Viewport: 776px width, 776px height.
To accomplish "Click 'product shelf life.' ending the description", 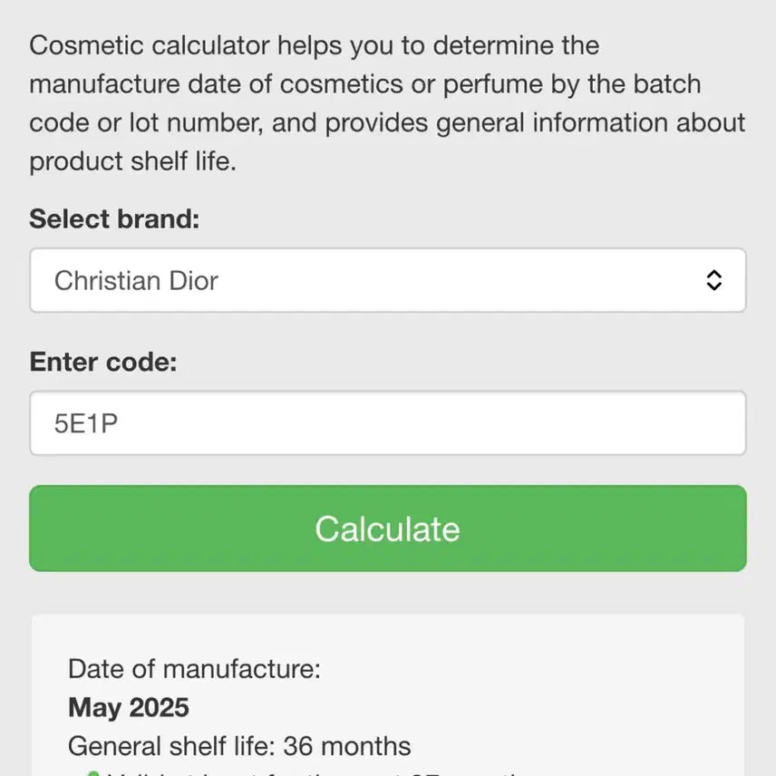I will 132,161.
